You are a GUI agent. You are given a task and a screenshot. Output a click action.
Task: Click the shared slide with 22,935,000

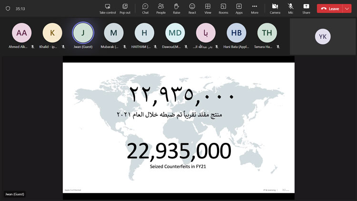178,128
